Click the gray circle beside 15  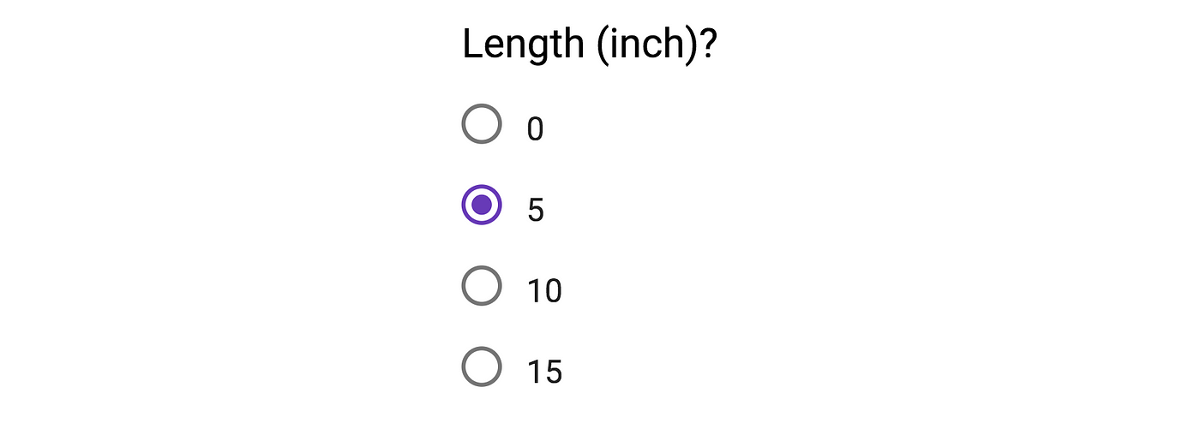(481, 367)
